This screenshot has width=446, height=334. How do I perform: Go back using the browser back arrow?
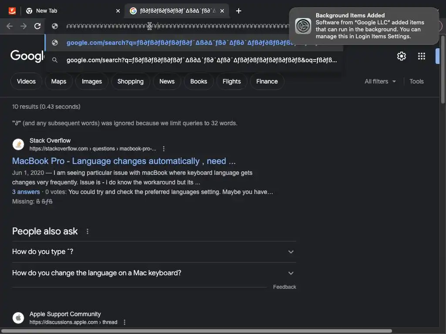click(10, 26)
